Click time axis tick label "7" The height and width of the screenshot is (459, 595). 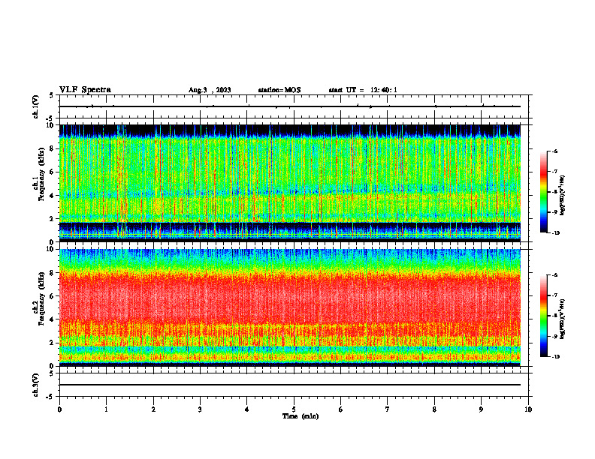tap(388, 409)
